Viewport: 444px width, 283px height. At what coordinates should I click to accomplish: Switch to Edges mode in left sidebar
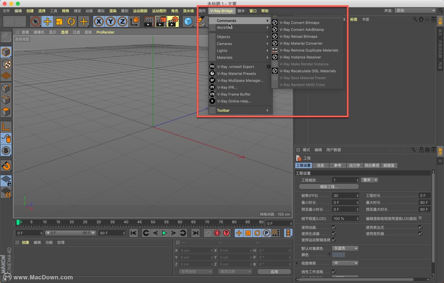click(6, 100)
